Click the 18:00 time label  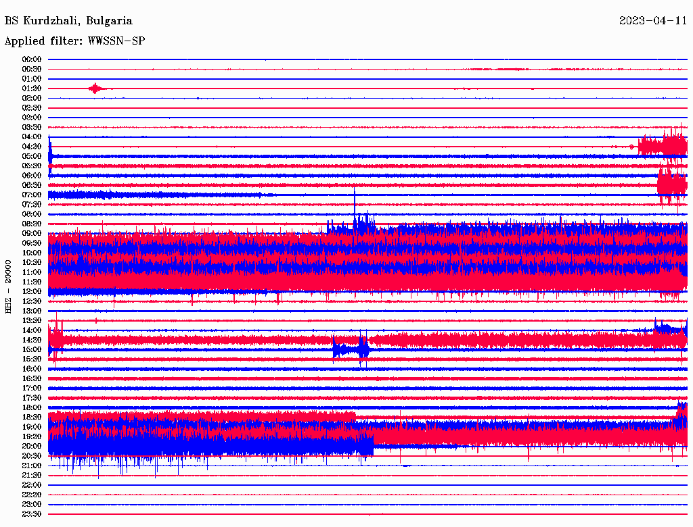(32, 407)
